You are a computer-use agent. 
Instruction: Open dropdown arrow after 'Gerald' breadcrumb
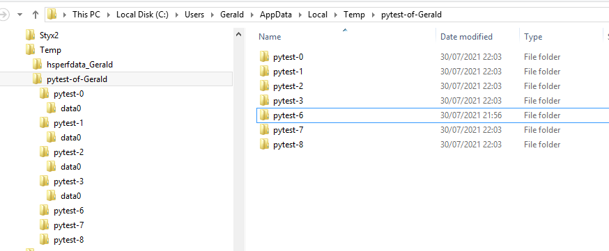pyautogui.click(x=252, y=15)
